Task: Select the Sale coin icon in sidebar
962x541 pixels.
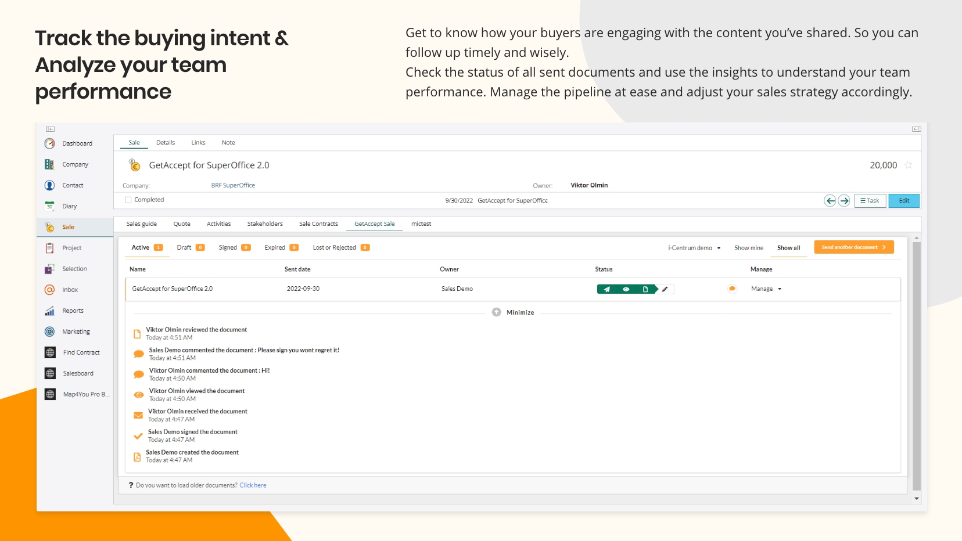Action: click(49, 227)
